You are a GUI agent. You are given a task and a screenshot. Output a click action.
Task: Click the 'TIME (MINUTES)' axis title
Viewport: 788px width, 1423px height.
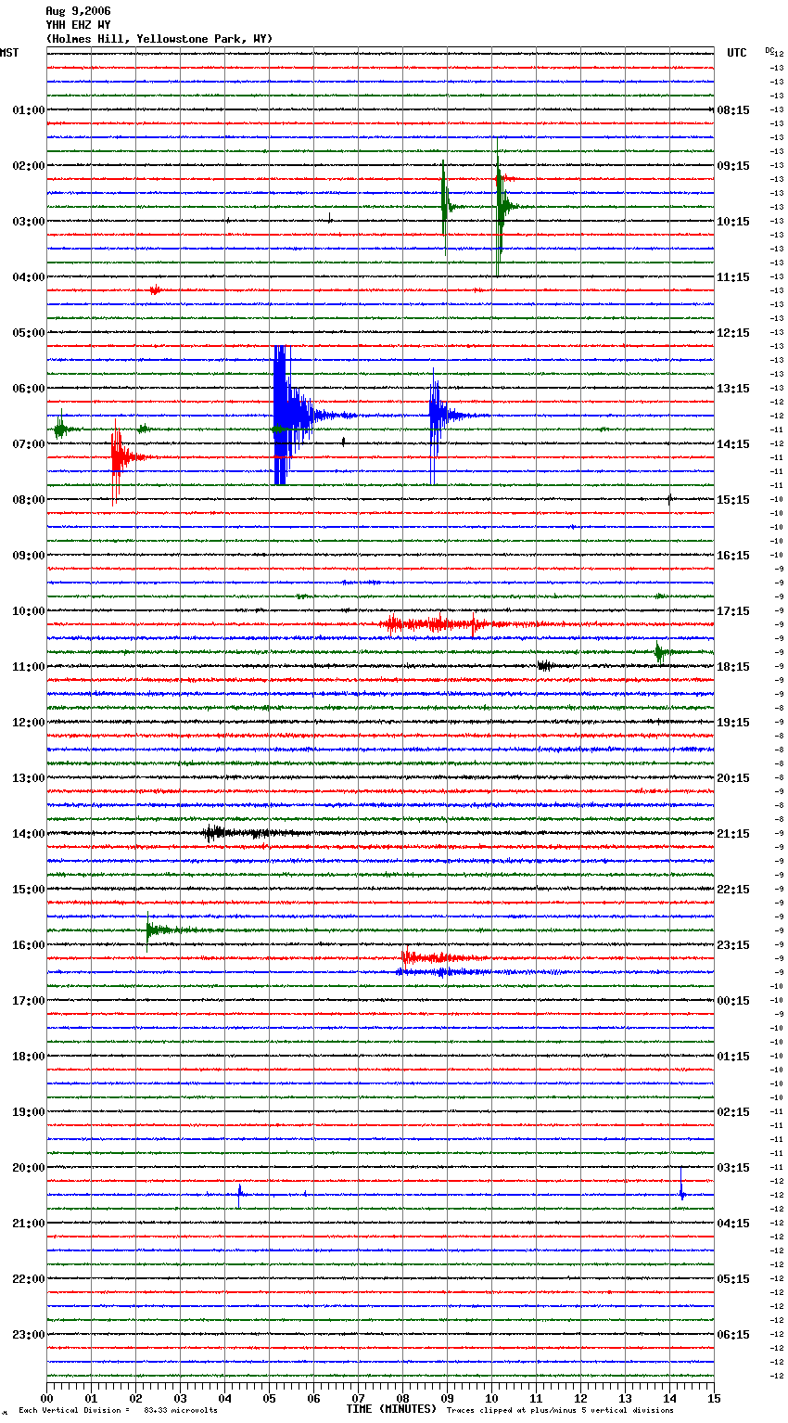(391, 1409)
